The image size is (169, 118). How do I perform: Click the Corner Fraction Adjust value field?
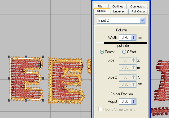click(125, 102)
